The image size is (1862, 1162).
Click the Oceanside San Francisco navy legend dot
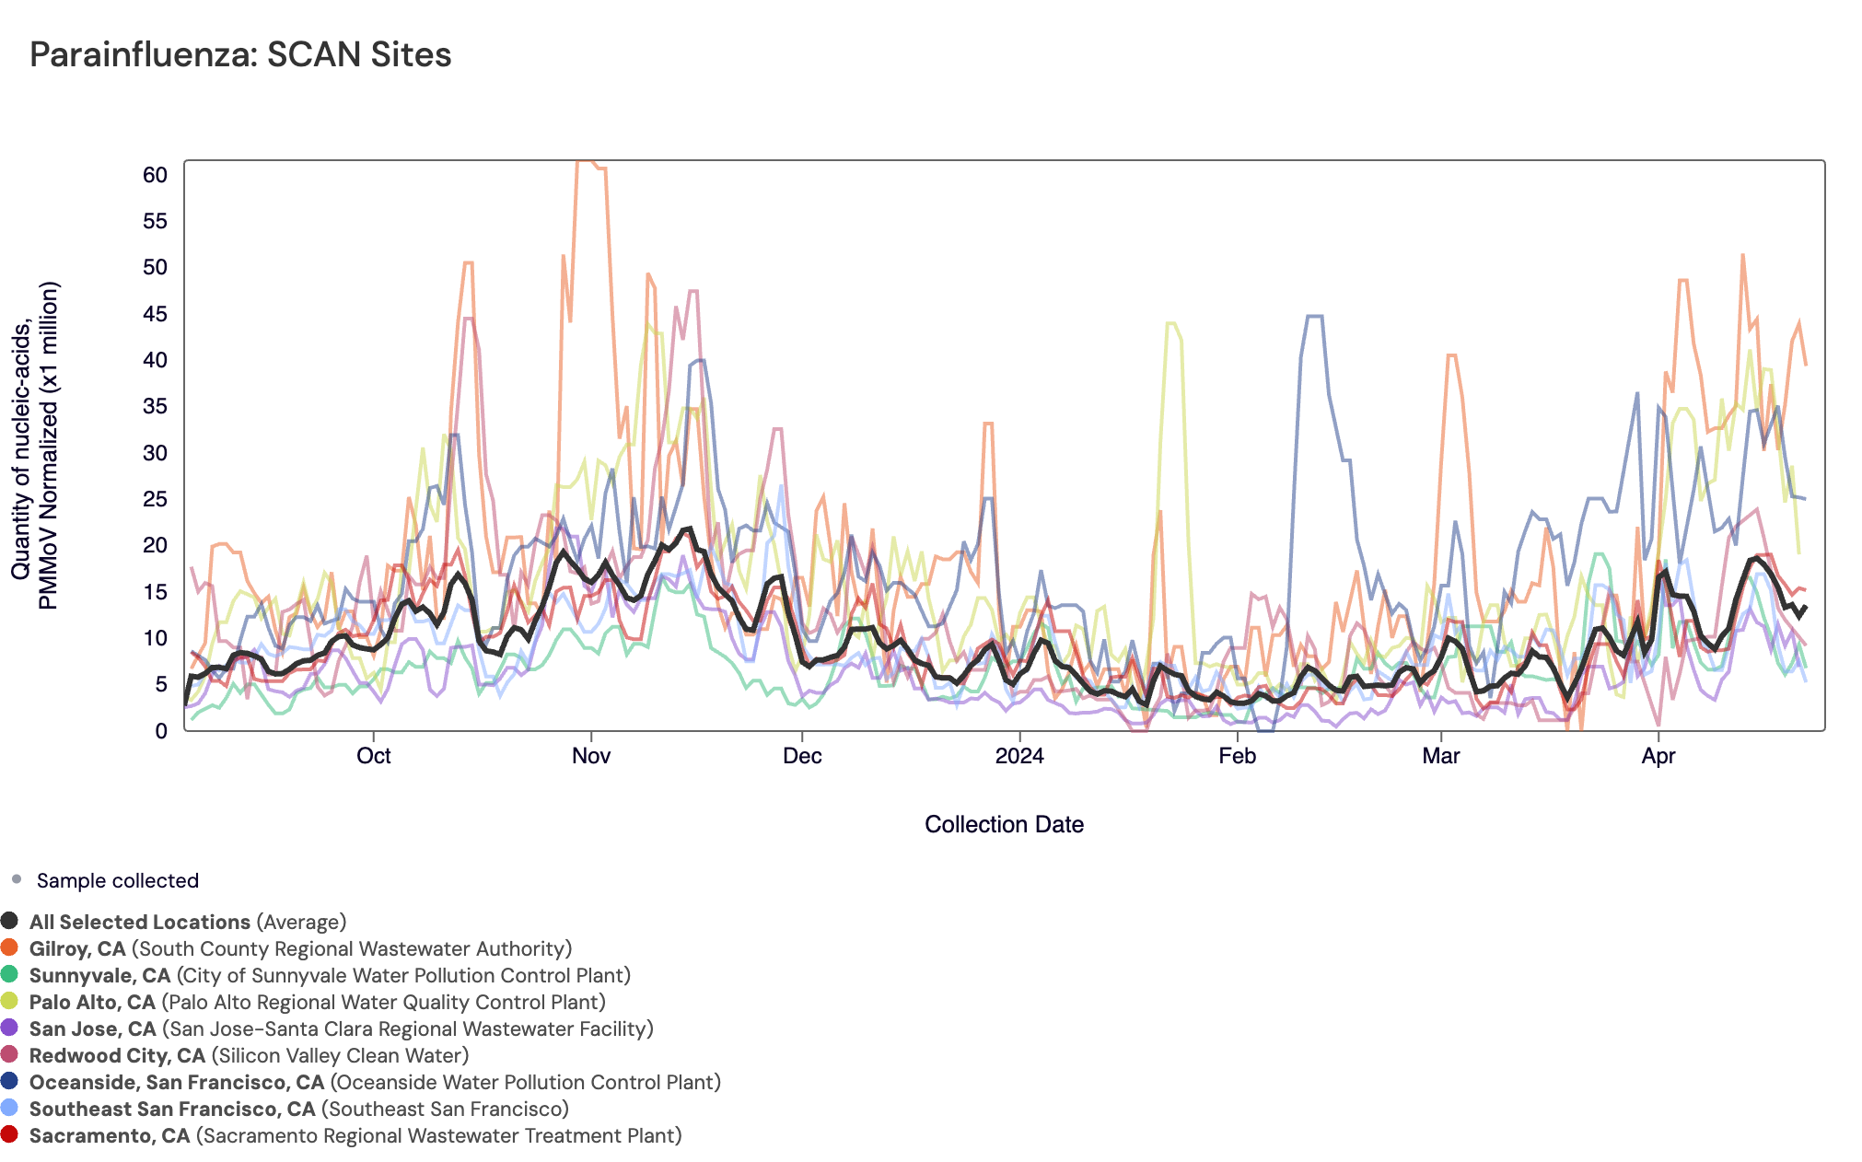point(9,1081)
